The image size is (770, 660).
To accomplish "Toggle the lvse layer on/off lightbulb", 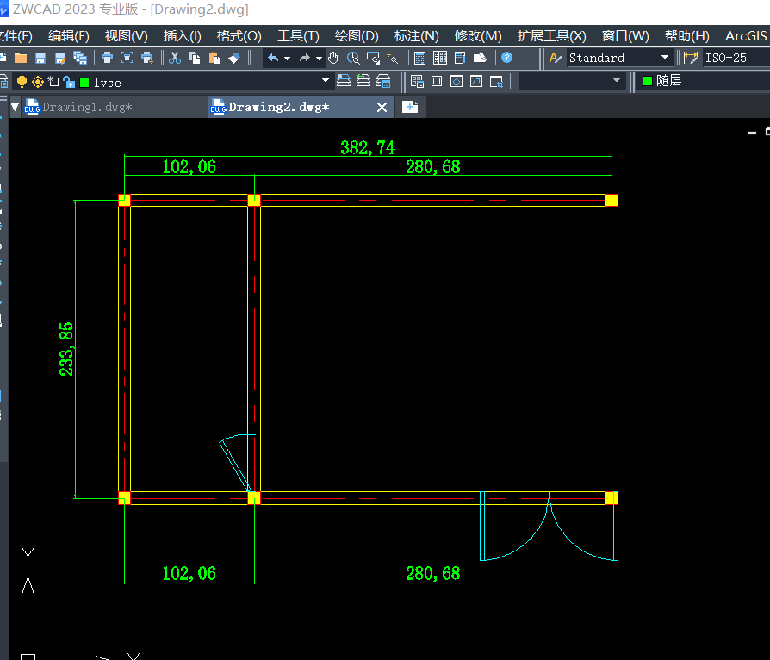I will pos(22,82).
